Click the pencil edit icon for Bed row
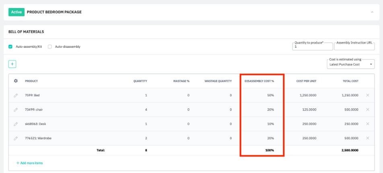This screenshot has height=173, width=383. (16, 96)
